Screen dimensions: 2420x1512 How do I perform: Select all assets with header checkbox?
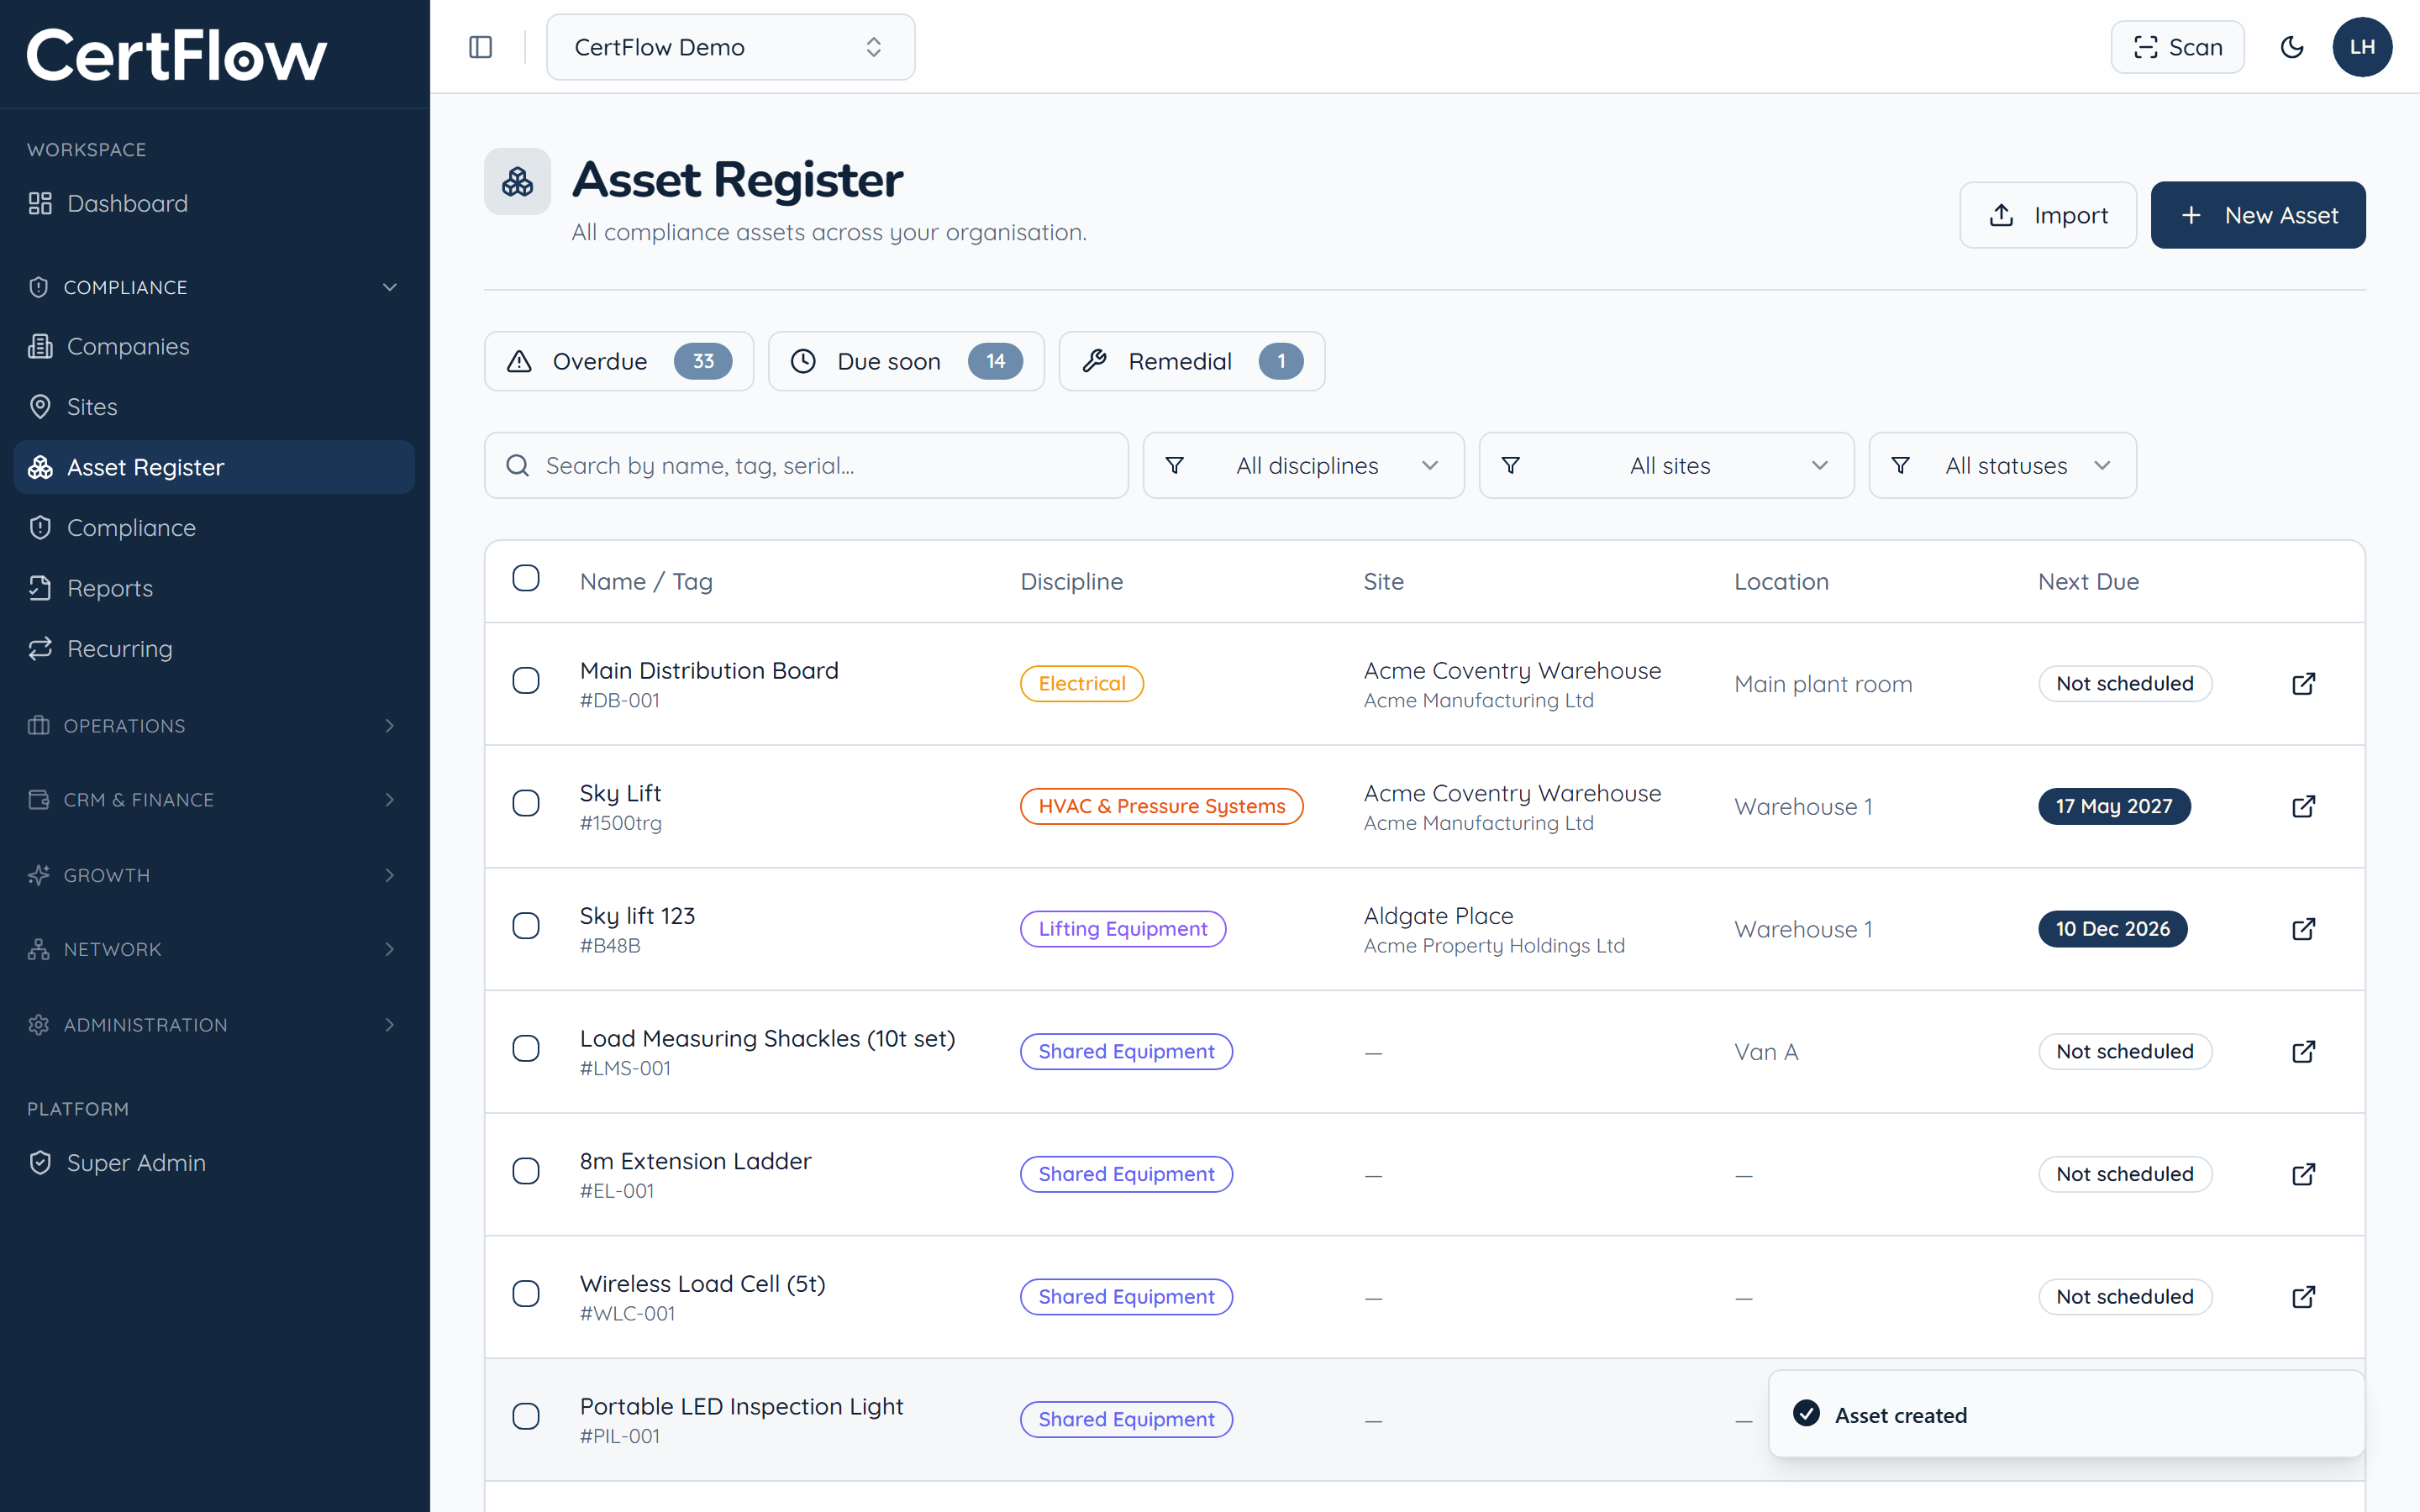click(x=526, y=578)
